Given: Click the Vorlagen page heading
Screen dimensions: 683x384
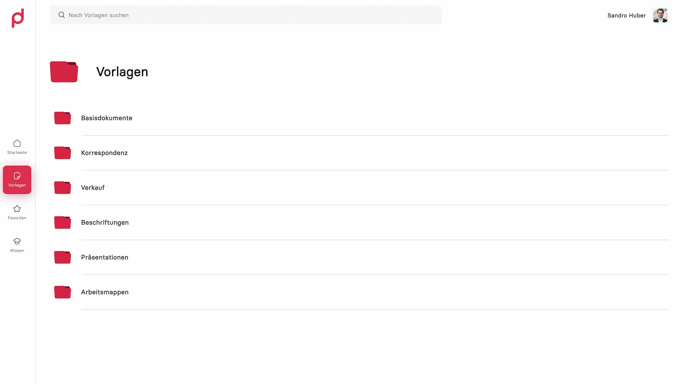Looking at the screenshot, I should coord(122,72).
